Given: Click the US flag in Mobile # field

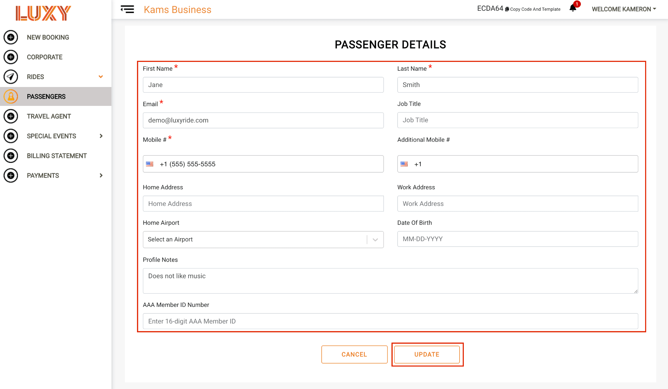Looking at the screenshot, I should 150,164.
